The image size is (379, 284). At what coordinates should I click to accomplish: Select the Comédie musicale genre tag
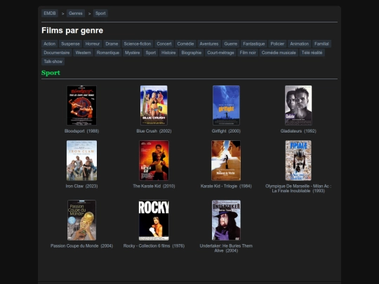279,53
